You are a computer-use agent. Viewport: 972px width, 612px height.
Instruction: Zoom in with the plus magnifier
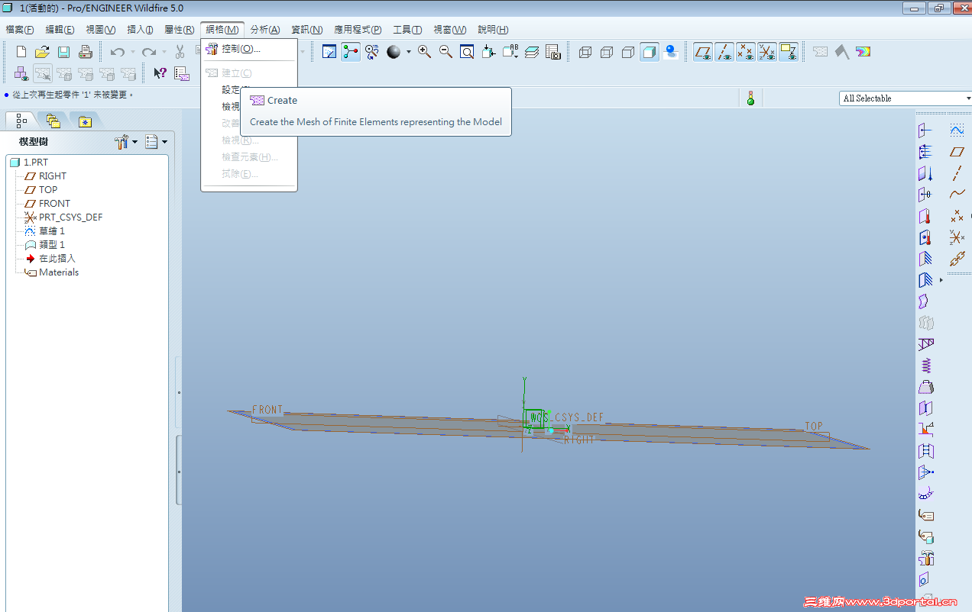click(425, 52)
